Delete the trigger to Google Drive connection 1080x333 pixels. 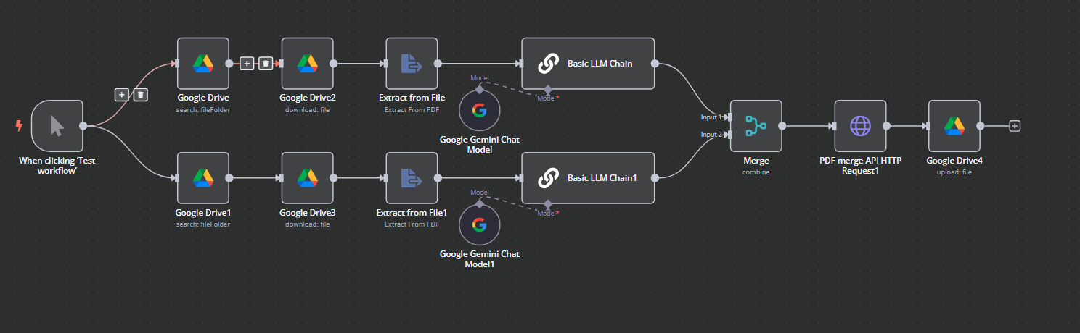point(141,94)
